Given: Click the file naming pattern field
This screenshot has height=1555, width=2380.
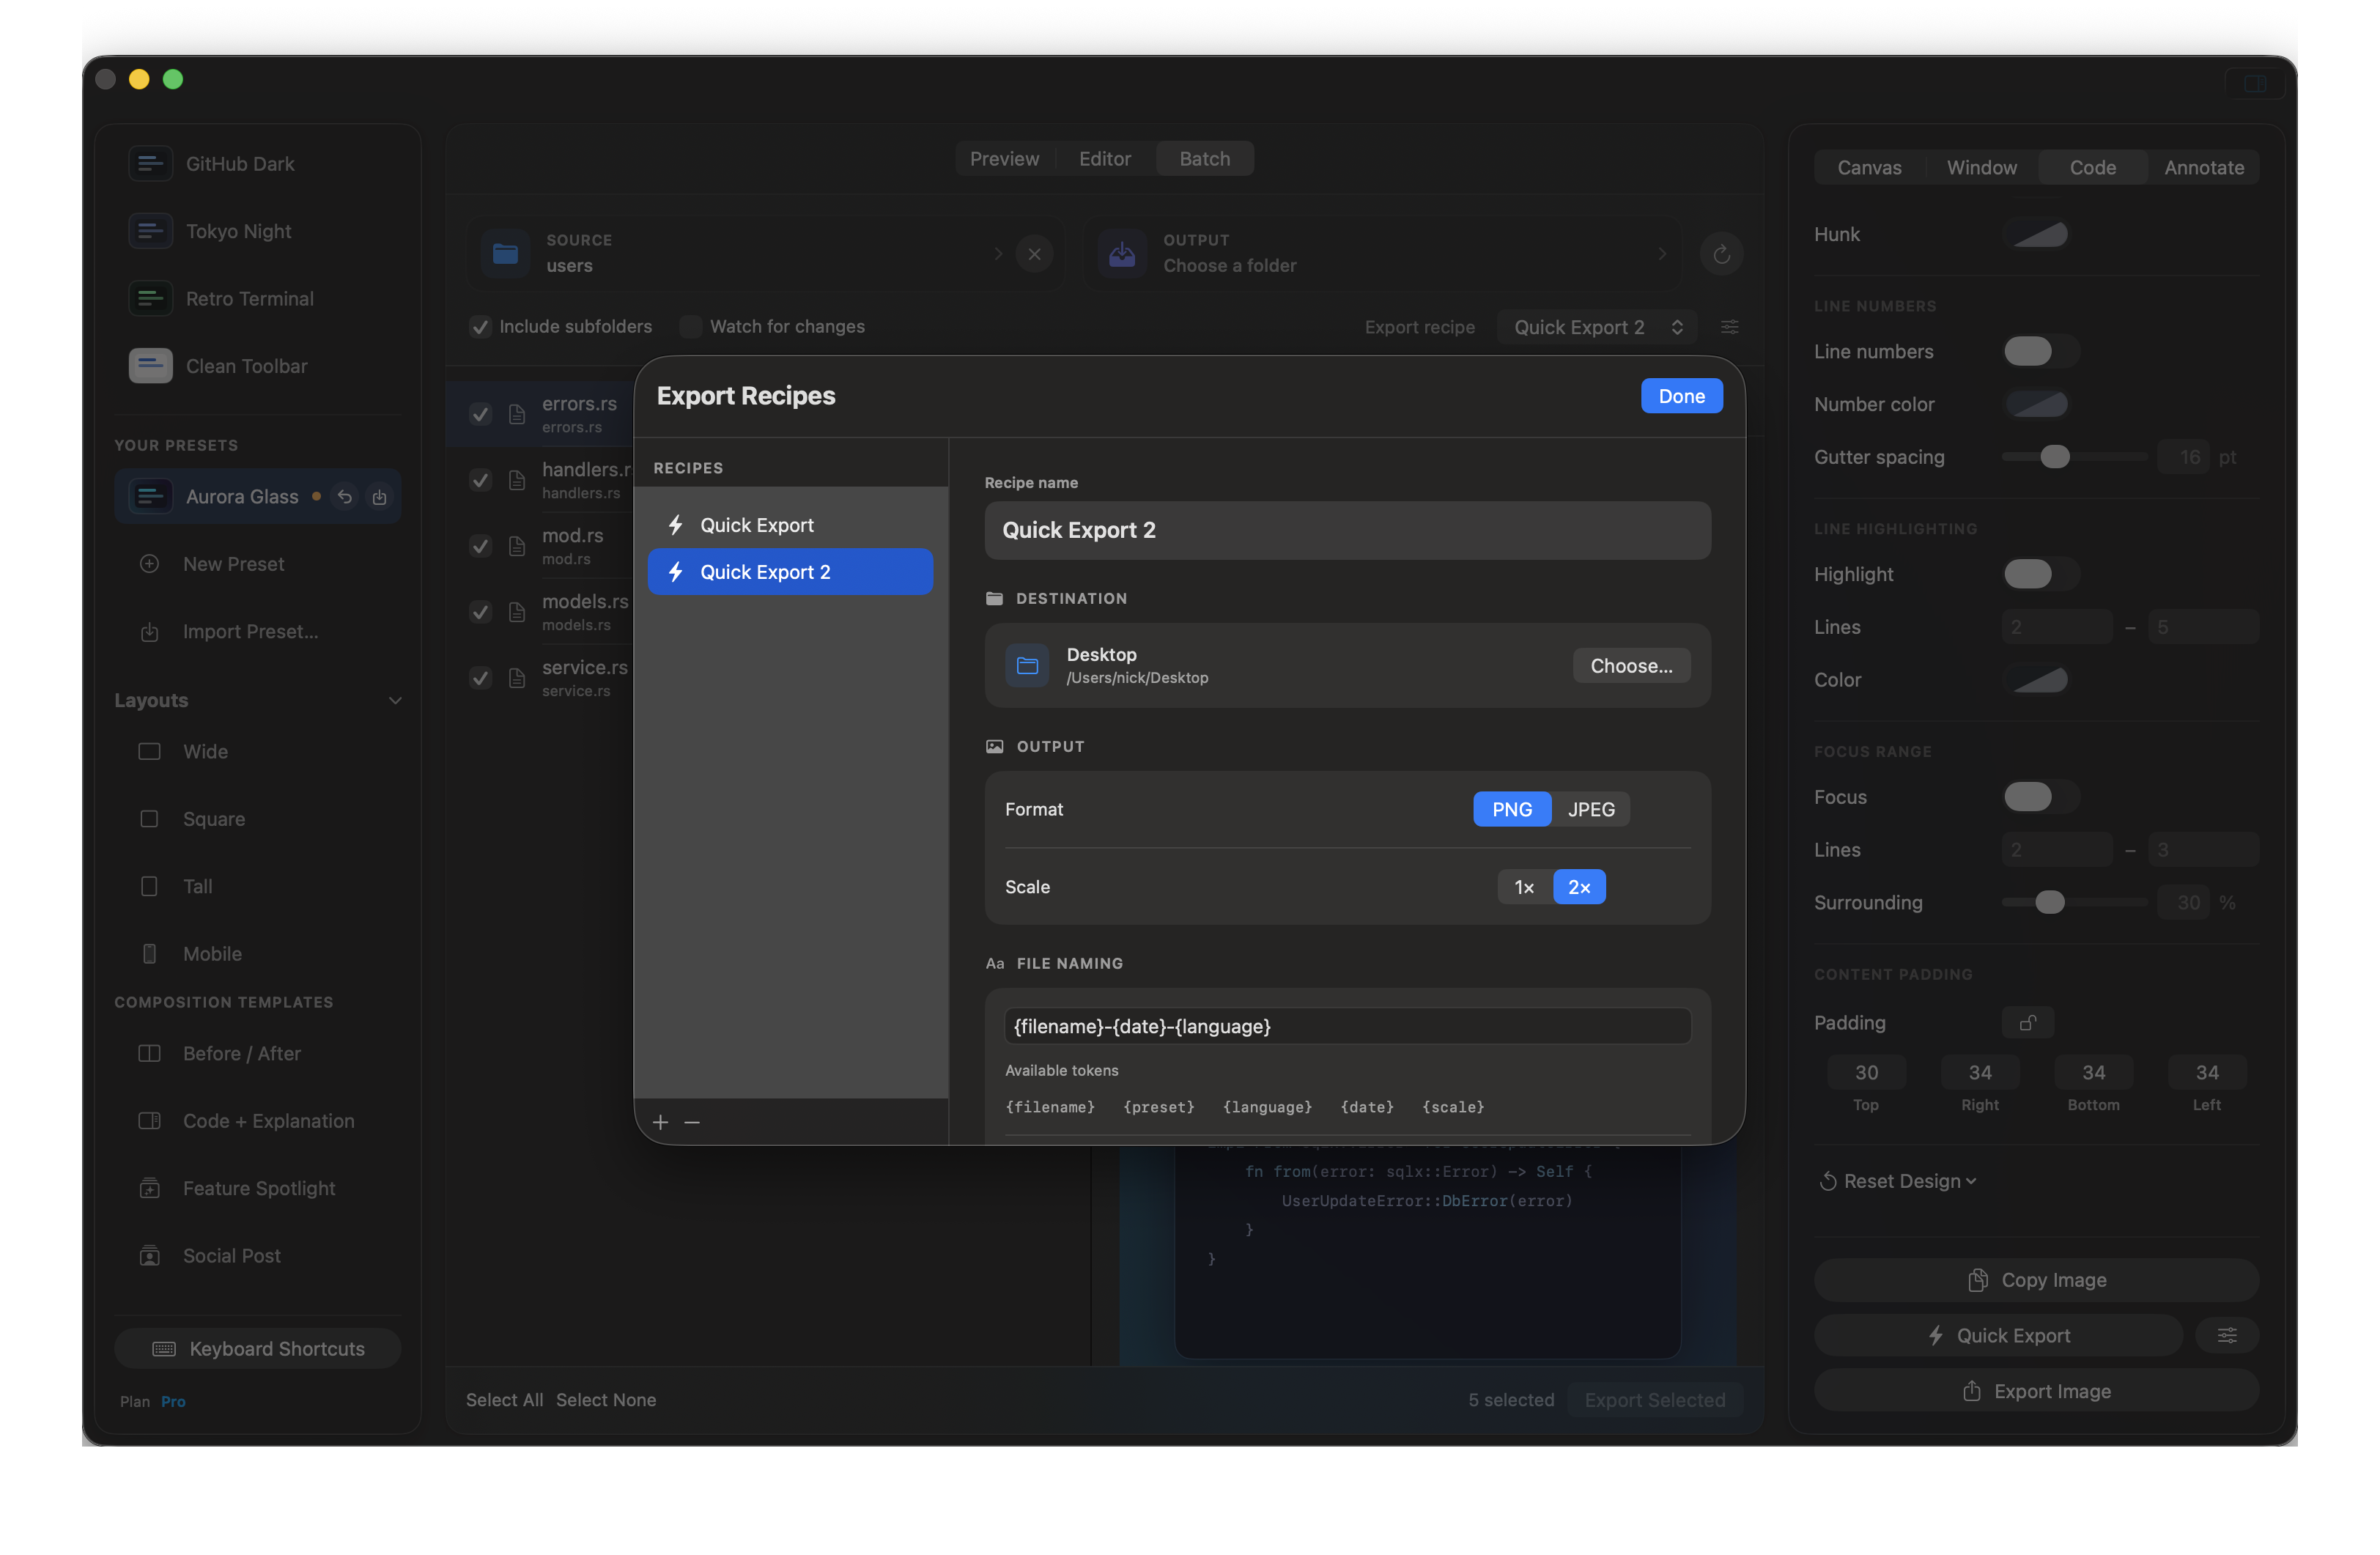Looking at the screenshot, I should click(x=1347, y=1026).
